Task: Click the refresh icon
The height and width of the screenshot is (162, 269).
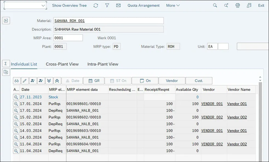Action: (x=96, y=5)
